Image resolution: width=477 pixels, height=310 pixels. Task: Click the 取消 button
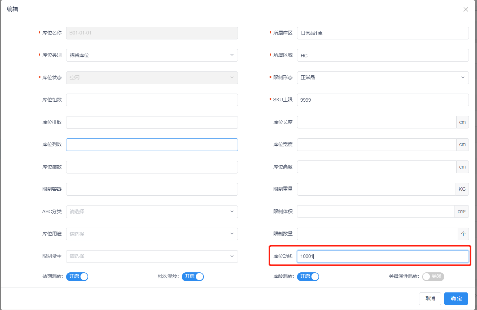[x=430, y=298]
